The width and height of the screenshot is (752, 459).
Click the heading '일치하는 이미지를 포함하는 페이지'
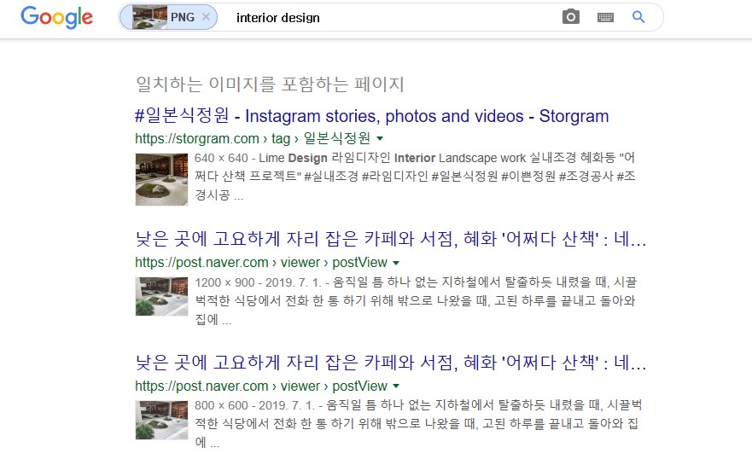[270, 84]
